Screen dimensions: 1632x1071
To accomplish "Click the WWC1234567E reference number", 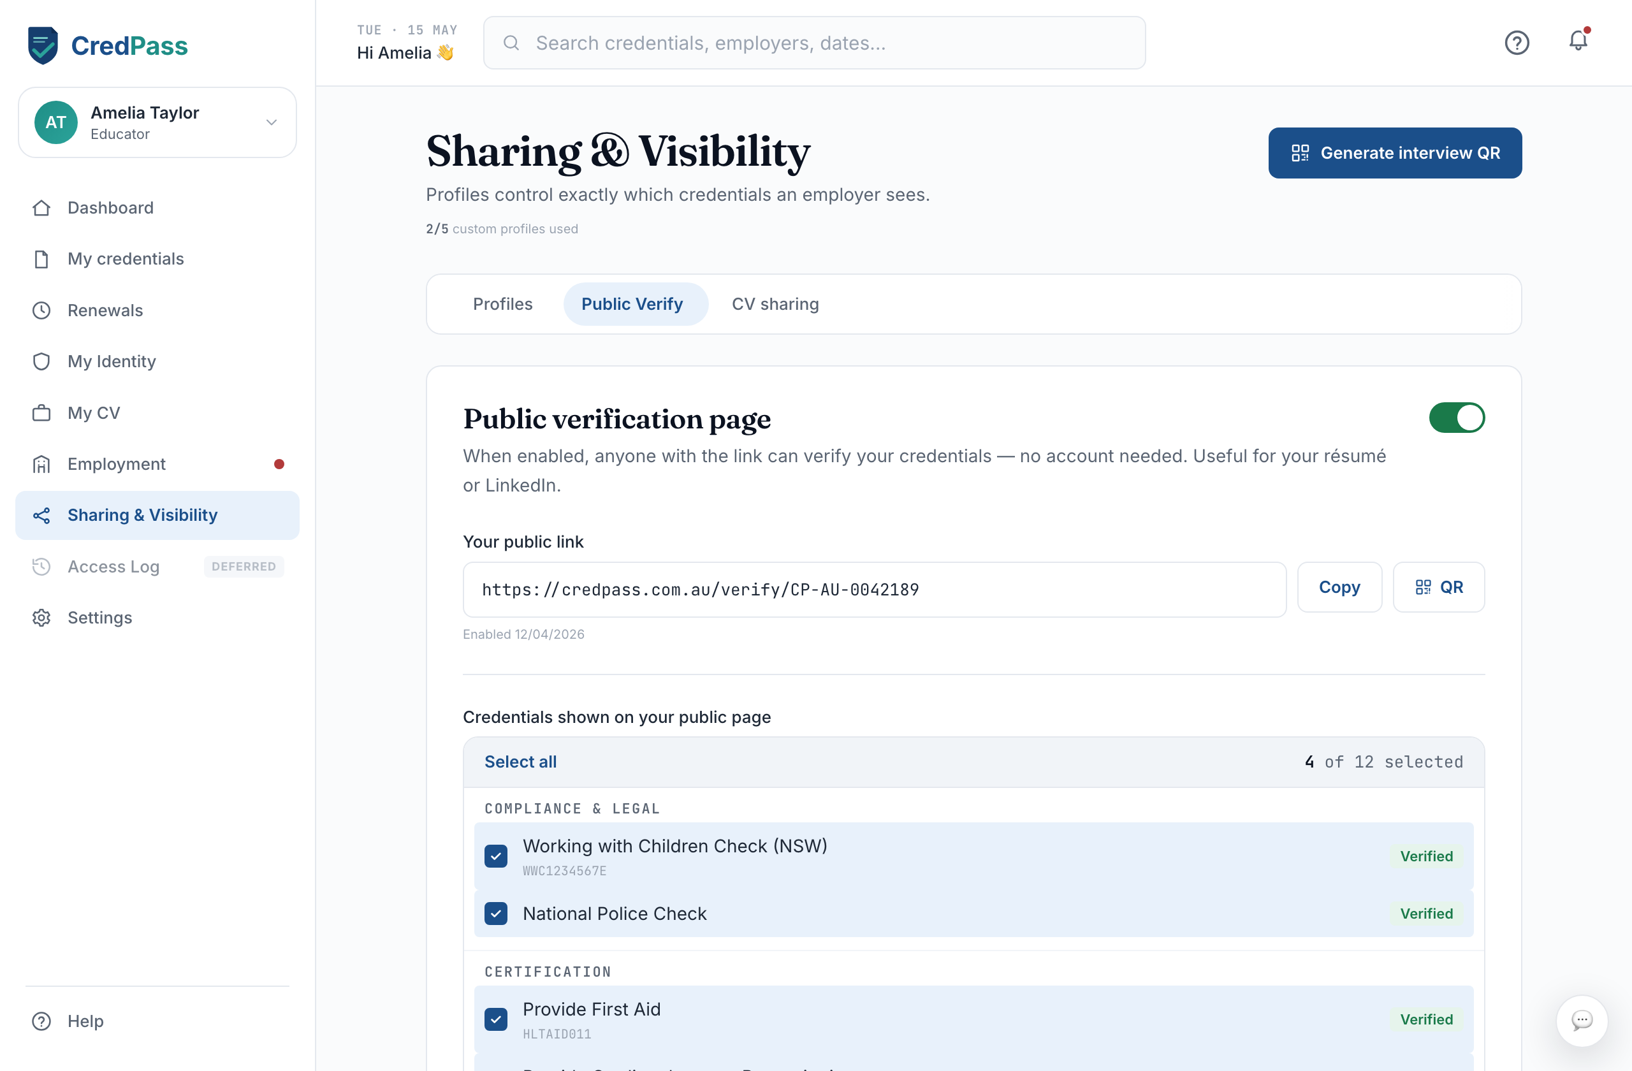I will pos(564,871).
